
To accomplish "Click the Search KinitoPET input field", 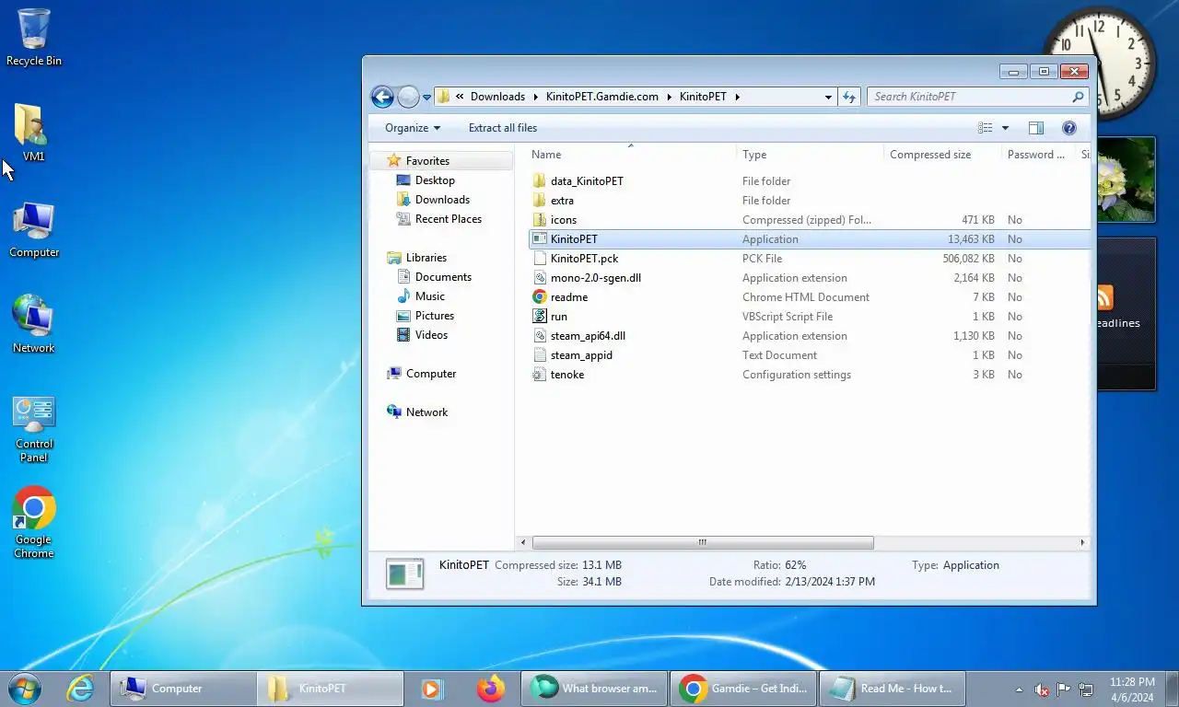I will 977,97.
